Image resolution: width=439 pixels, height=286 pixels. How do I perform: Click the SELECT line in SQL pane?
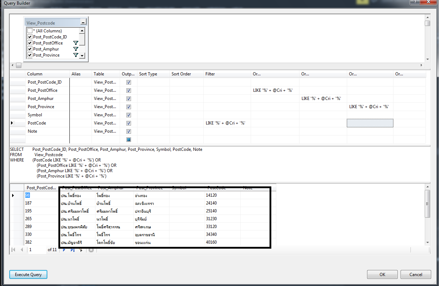click(106, 149)
